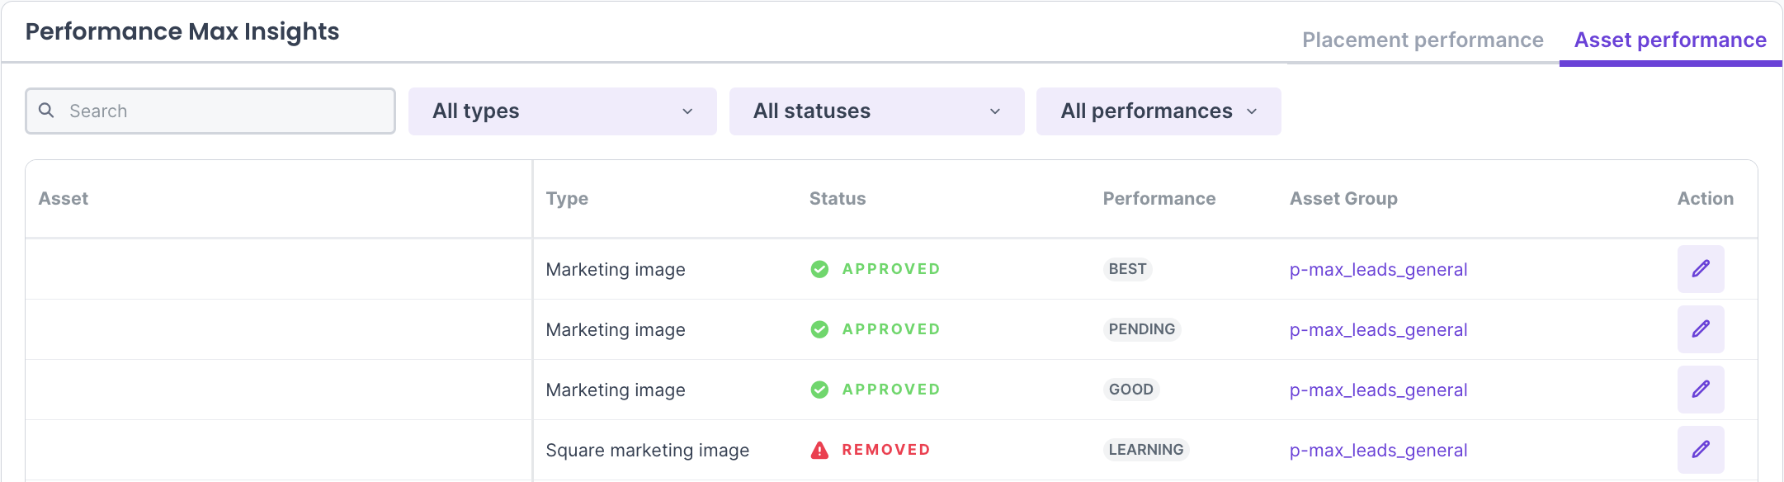Click green approved checkmark in first row

click(819, 269)
